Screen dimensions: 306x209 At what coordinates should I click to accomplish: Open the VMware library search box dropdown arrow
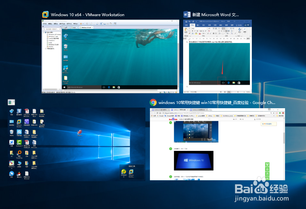(60, 29)
